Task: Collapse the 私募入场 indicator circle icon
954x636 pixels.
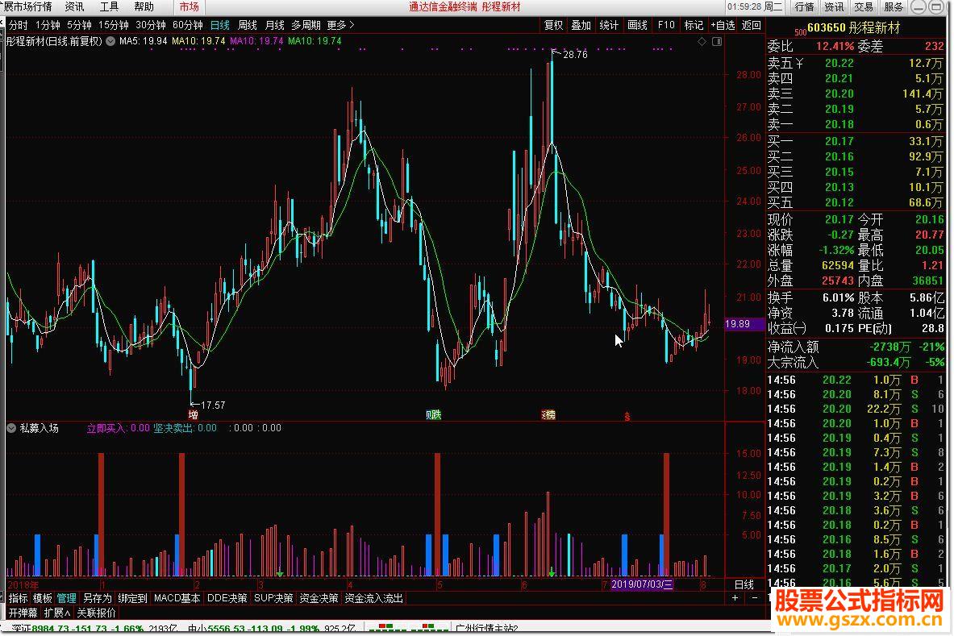Action: [x=11, y=428]
